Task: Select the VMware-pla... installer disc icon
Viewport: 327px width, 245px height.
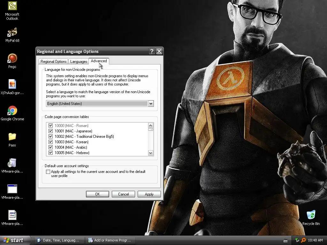Action: click(x=12, y=166)
